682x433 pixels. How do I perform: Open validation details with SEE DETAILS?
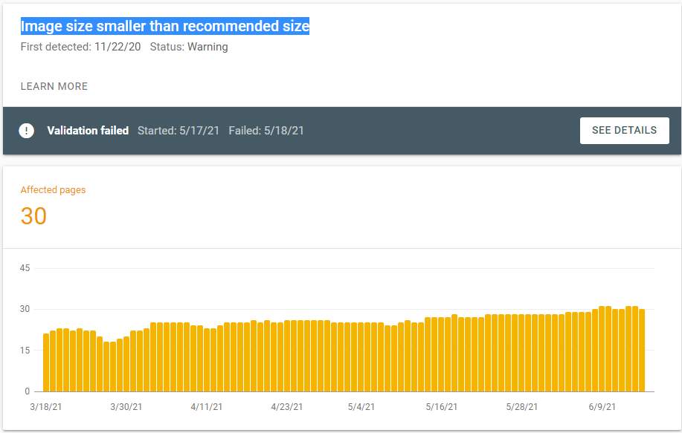624,131
